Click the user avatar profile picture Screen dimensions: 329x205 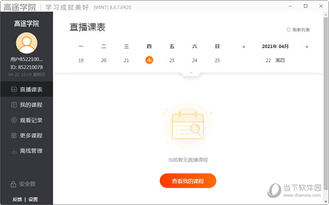(27, 43)
